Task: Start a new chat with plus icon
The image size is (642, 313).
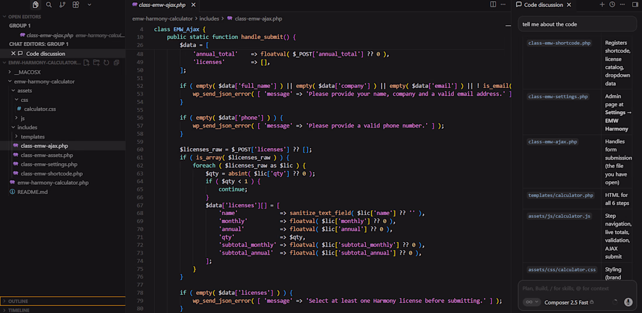Action: 602,5
